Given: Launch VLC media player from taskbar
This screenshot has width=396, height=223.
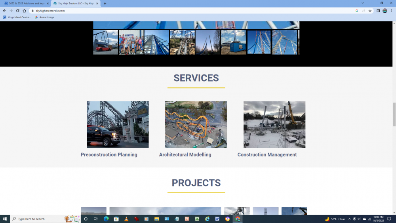Looking at the screenshot, I should click(126, 219).
